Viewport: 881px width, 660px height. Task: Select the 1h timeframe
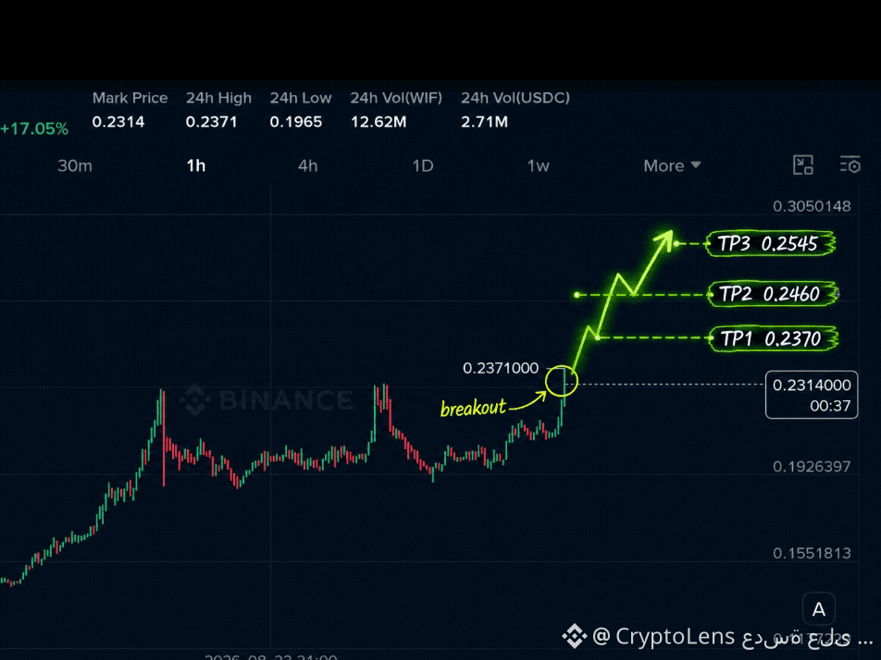(x=196, y=166)
